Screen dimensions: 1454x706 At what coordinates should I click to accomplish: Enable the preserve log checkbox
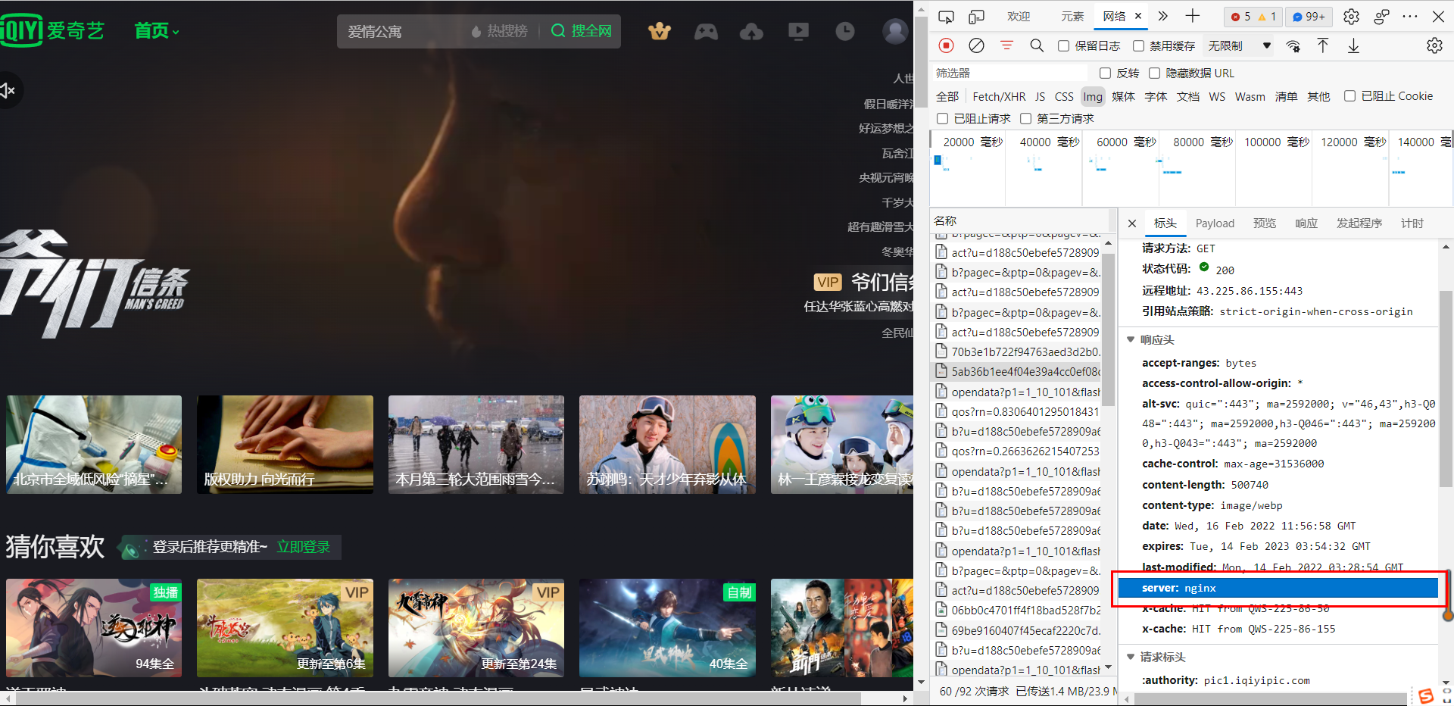point(1063,46)
